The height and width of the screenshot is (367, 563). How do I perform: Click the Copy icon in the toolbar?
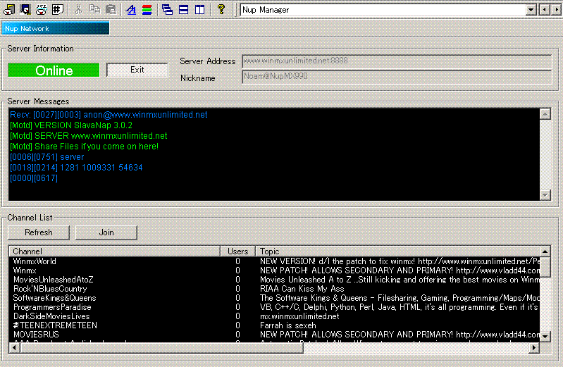(94, 9)
